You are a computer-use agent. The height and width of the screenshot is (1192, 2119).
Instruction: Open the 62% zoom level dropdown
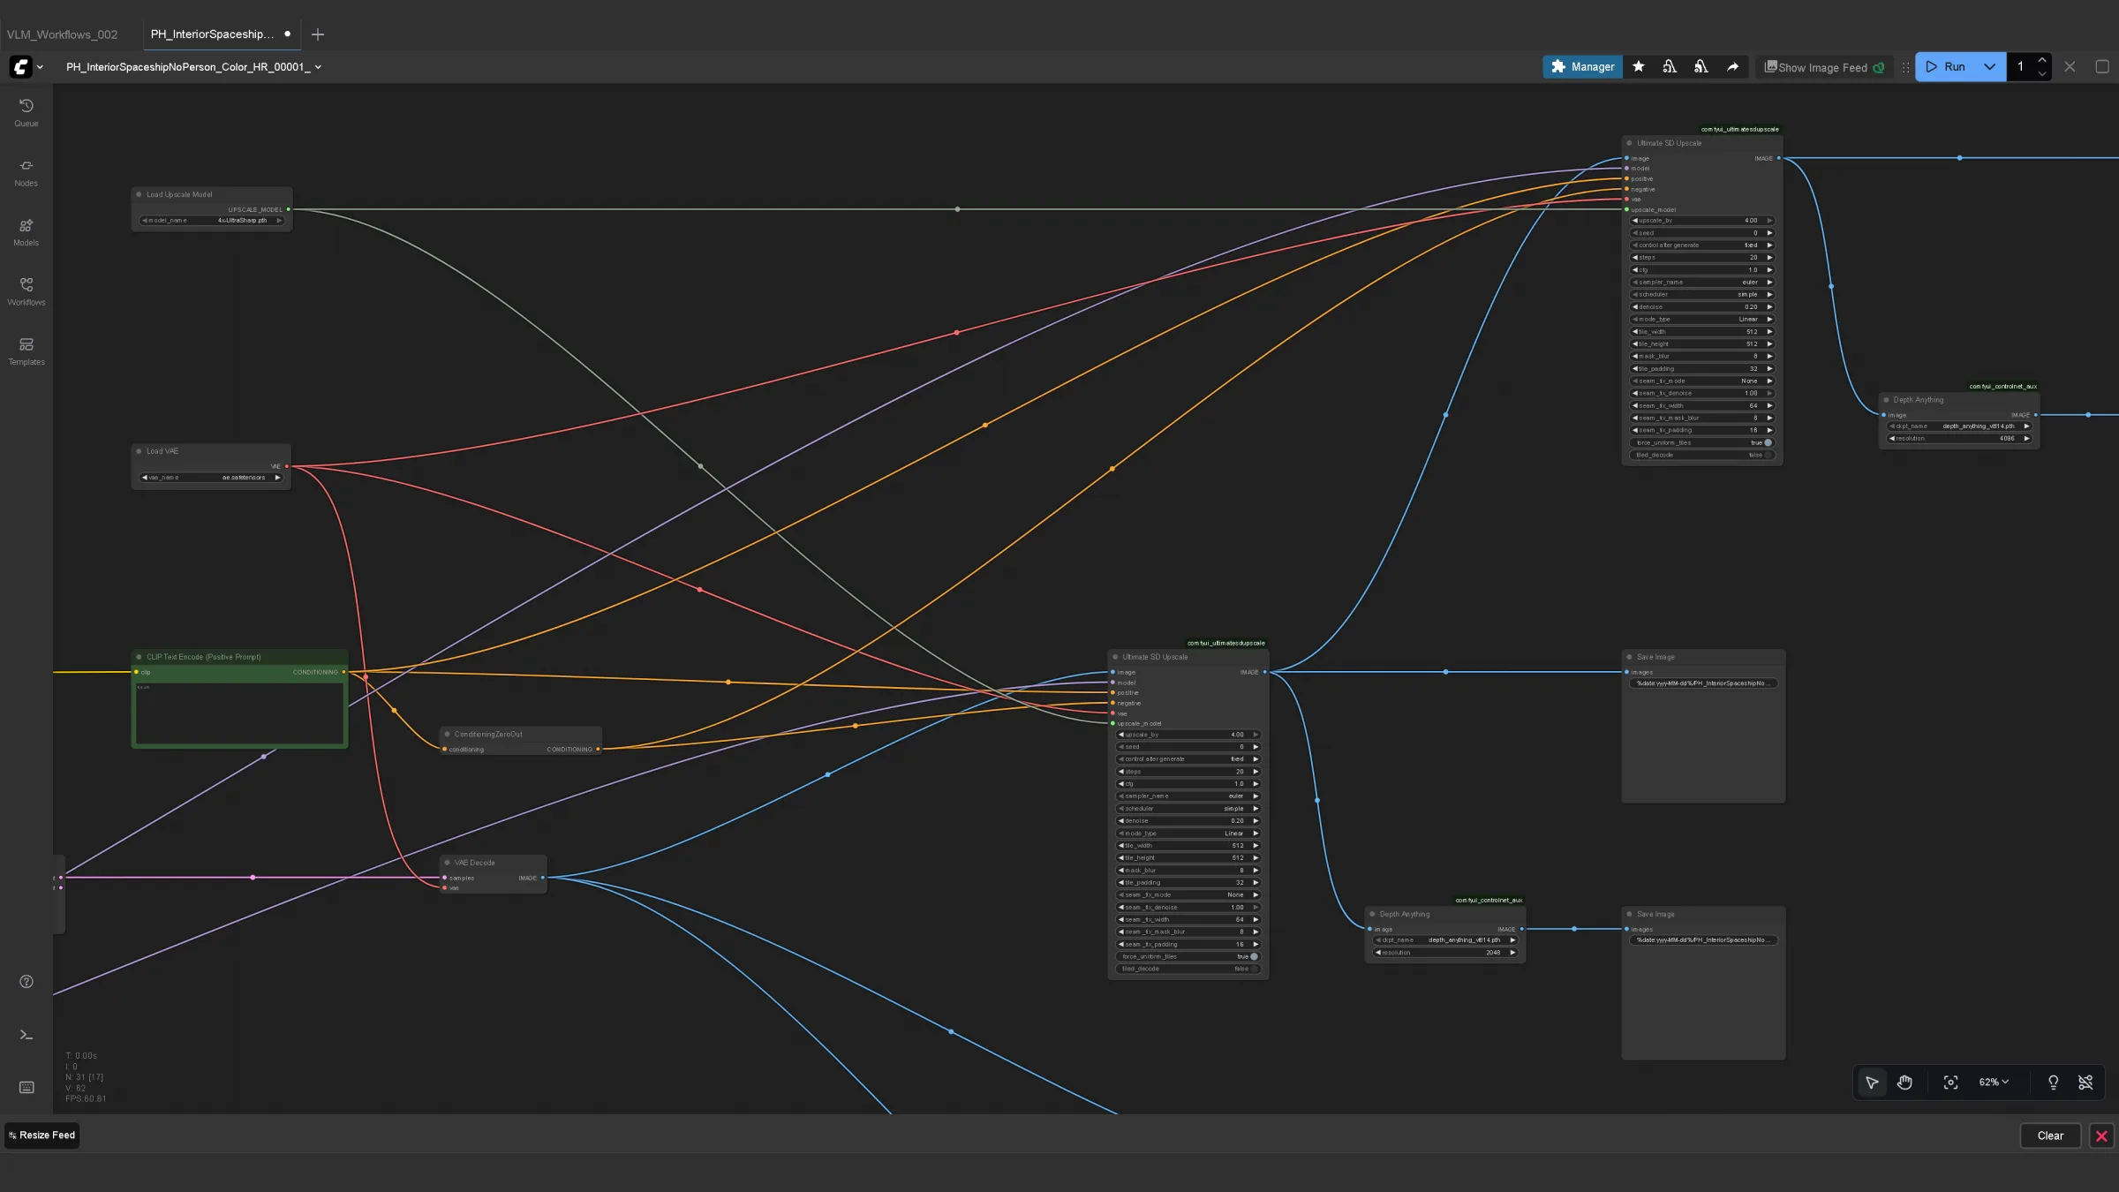(x=1994, y=1083)
